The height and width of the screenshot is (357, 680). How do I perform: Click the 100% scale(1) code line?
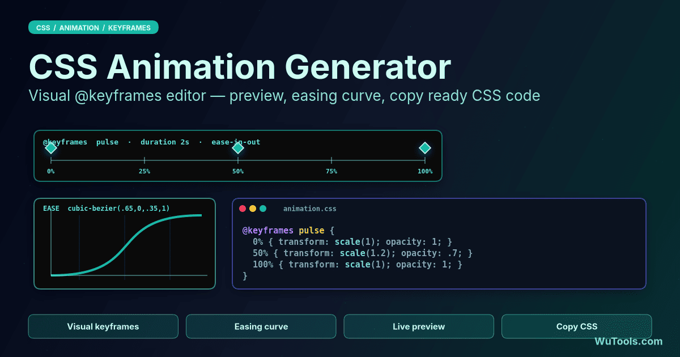coord(358,265)
